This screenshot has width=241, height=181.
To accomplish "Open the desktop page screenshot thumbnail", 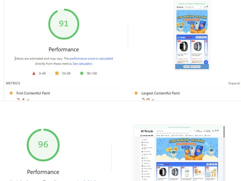I will pos(180,153).
